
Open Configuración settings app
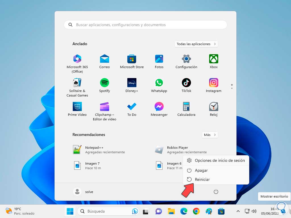(x=186, y=62)
